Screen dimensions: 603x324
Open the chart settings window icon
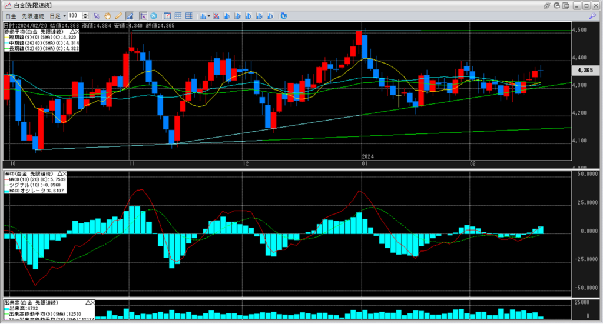[x=167, y=16]
